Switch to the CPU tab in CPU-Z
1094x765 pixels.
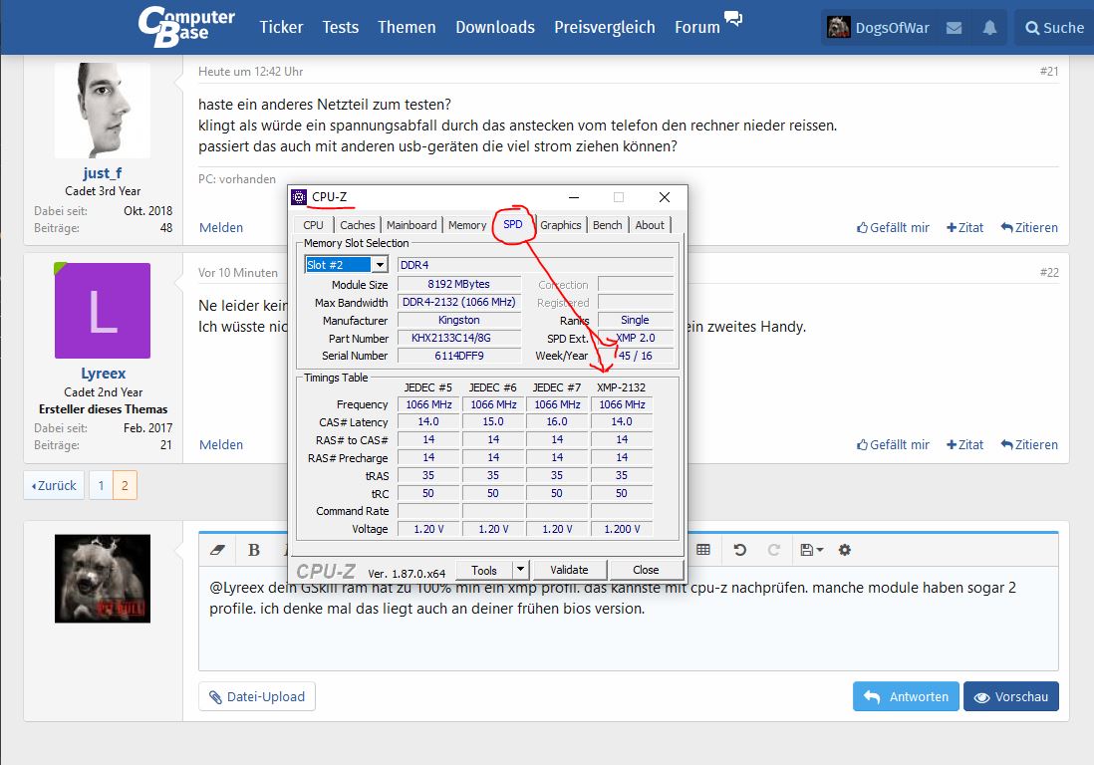click(x=313, y=225)
